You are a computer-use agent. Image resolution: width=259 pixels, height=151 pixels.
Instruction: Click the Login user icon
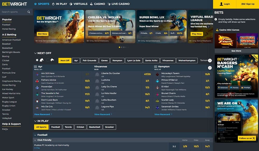pyautogui.click(x=221, y=4)
